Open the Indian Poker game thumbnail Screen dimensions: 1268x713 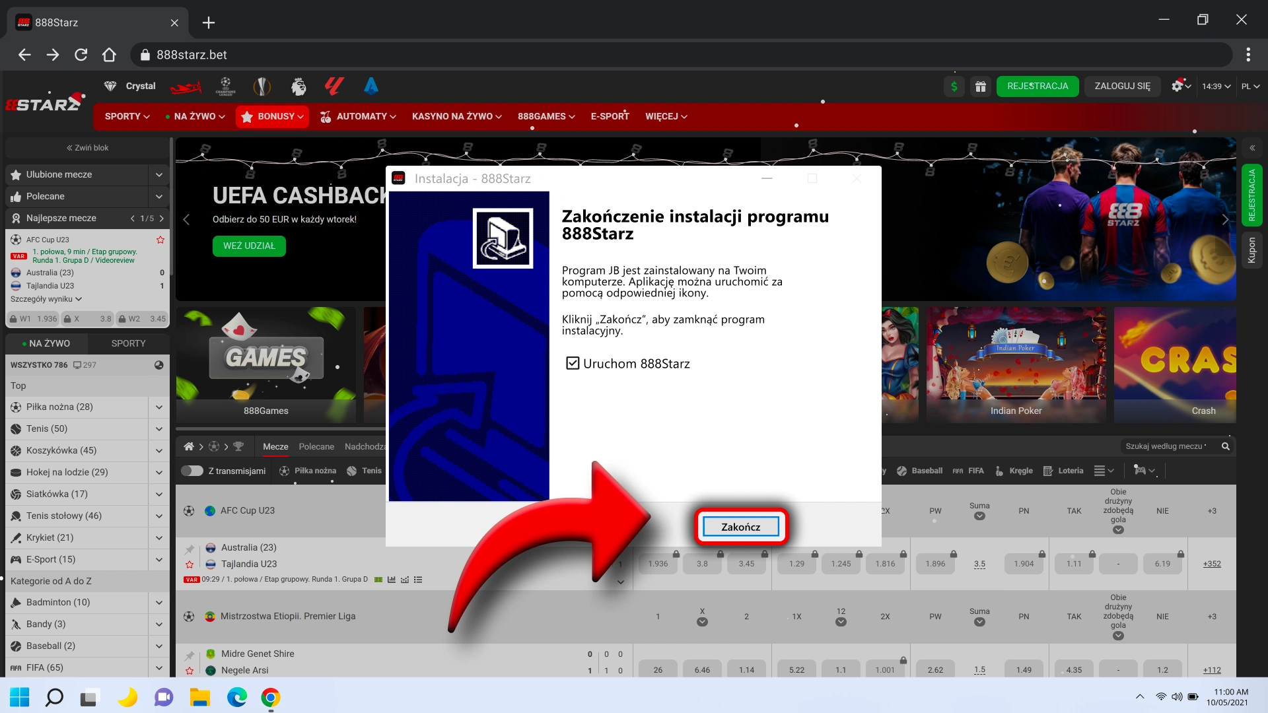[1016, 363]
